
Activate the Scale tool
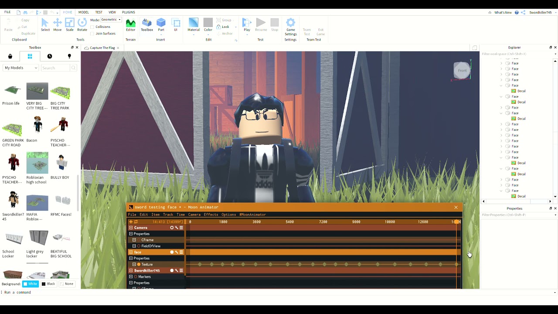(x=70, y=25)
